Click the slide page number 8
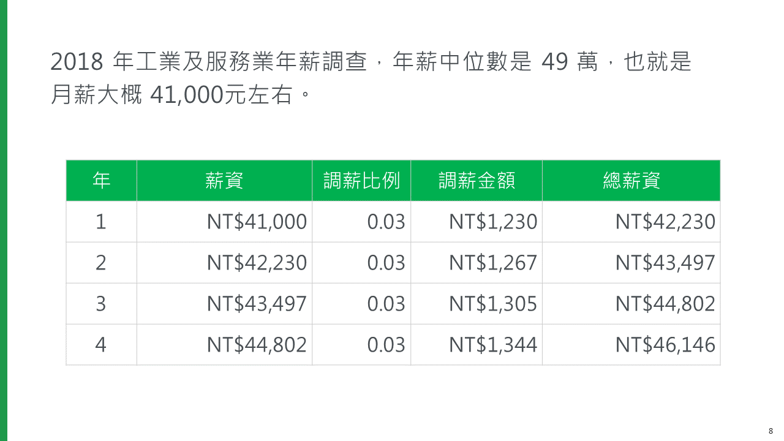Screen dimensions: 784x441 point(771,431)
